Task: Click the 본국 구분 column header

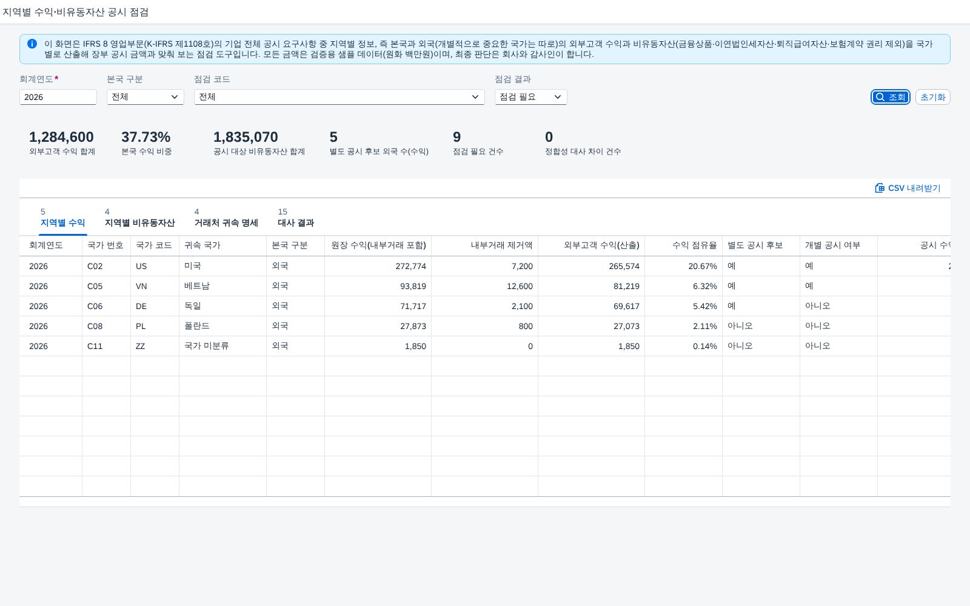Action: pyautogui.click(x=296, y=245)
